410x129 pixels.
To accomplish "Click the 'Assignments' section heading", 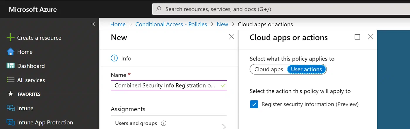I will tap(128, 109).
